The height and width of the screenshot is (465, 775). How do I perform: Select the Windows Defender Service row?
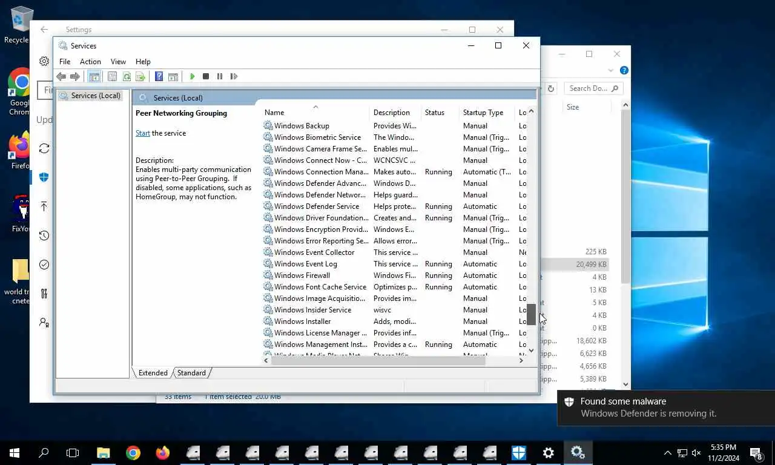coord(395,206)
